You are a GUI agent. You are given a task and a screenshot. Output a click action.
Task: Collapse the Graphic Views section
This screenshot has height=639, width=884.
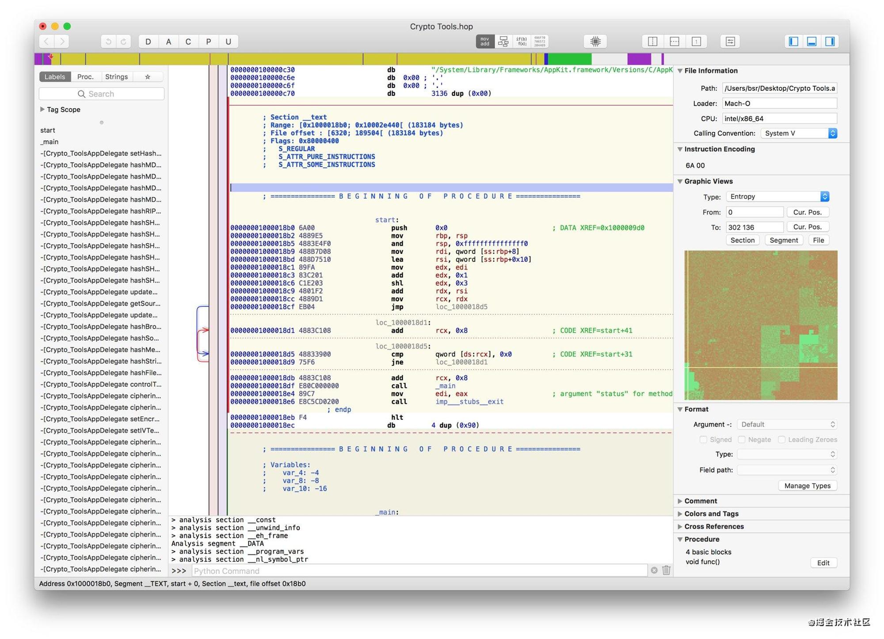680,181
